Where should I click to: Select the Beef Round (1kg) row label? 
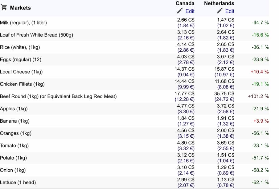(58, 96)
